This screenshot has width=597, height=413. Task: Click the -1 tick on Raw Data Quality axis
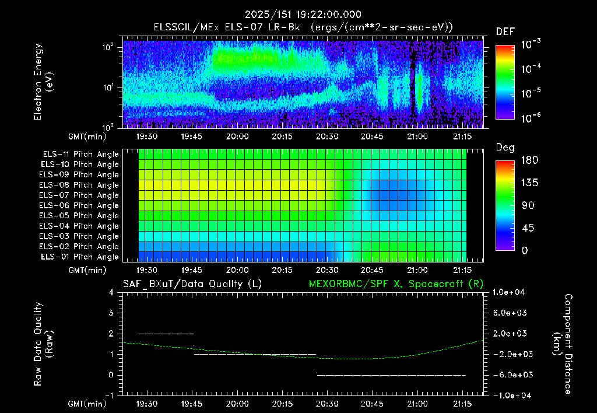point(109,395)
